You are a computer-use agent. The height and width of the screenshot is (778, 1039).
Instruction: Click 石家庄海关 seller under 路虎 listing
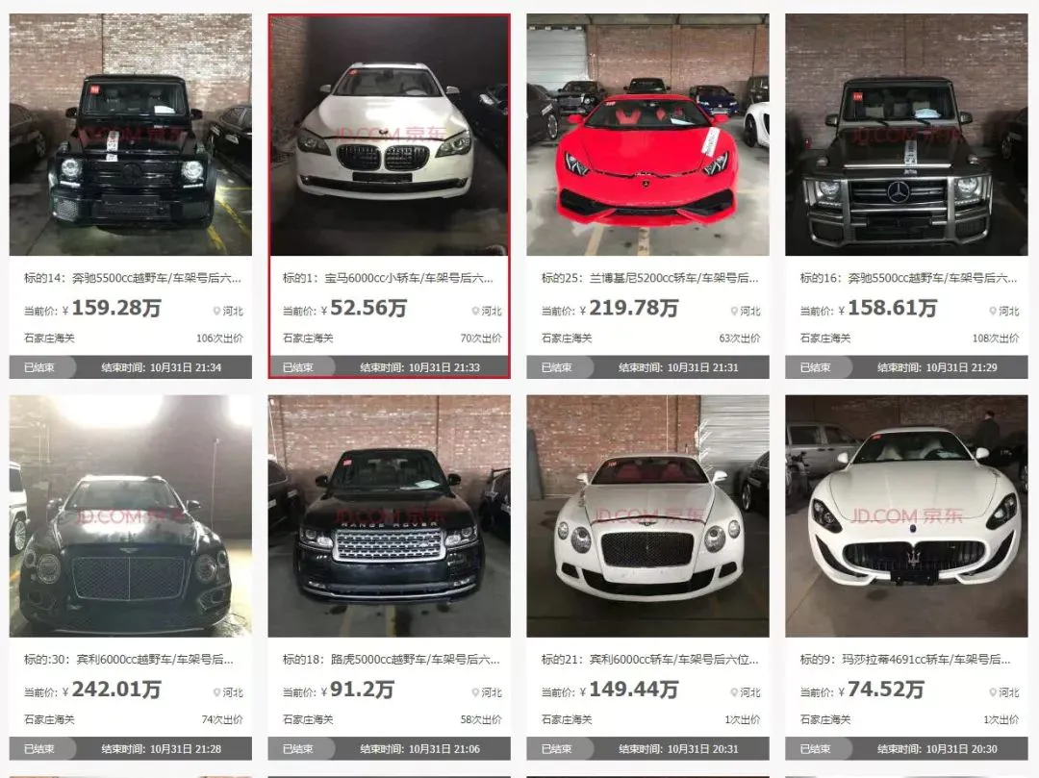pyautogui.click(x=308, y=719)
